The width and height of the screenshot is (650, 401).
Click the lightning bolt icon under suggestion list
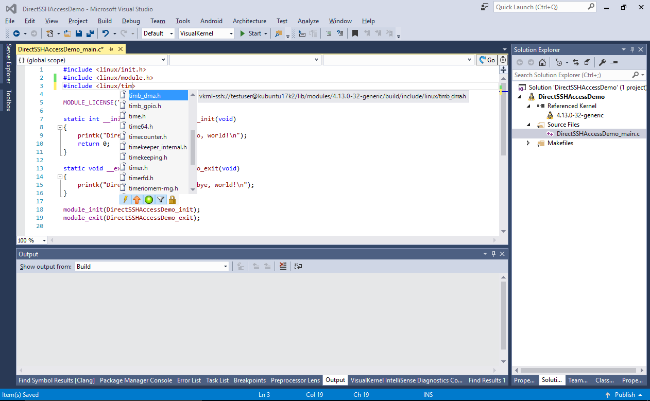125,200
